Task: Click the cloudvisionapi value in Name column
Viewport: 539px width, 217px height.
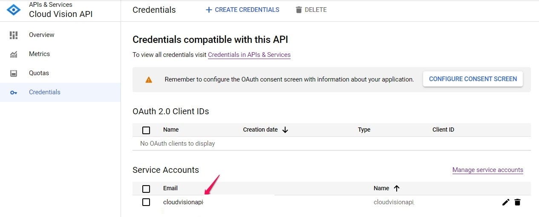Action: click(x=394, y=202)
